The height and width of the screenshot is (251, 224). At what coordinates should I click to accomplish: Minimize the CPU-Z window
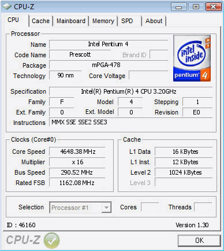click(x=179, y=7)
